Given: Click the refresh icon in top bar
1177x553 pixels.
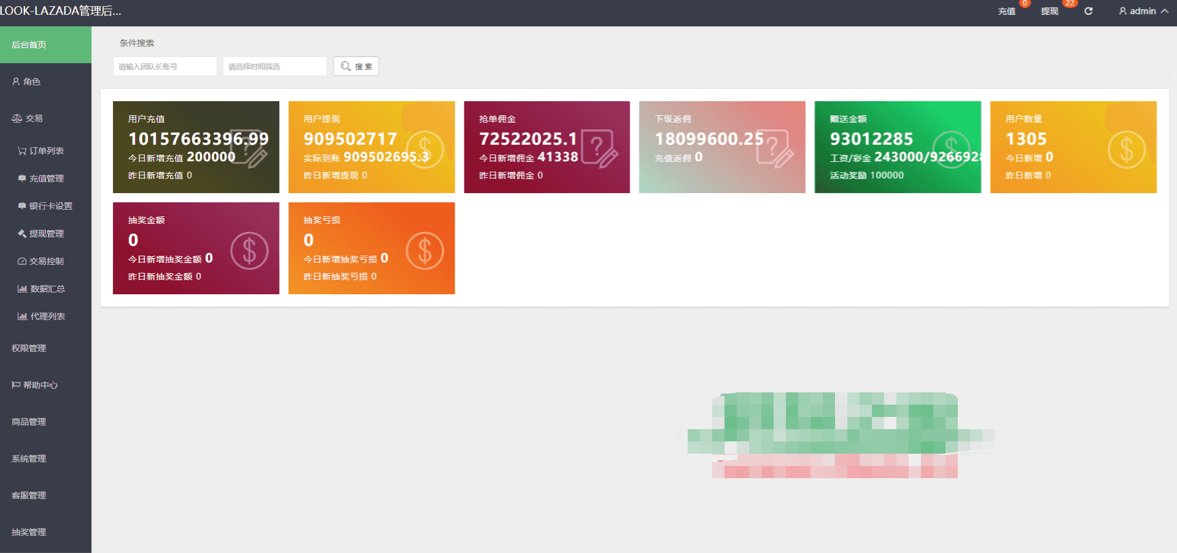Looking at the screenshot, I should point(1088,11).
